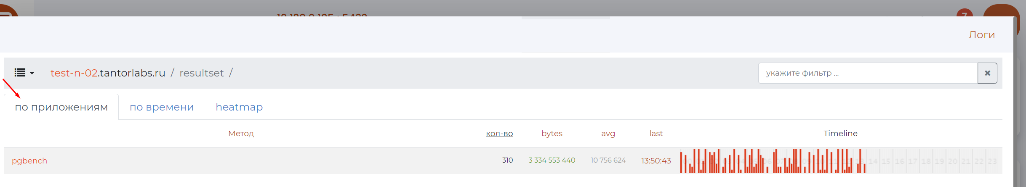Image resolution: width=1026 pixels, height=187 pixels.
Task: Open the test-n-02.tantorlabs.ru breadcrumb link
Action: 108,73
